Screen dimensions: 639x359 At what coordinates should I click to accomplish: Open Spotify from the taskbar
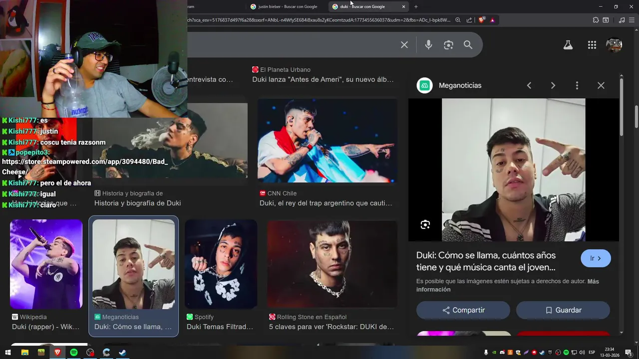(74, 353)
